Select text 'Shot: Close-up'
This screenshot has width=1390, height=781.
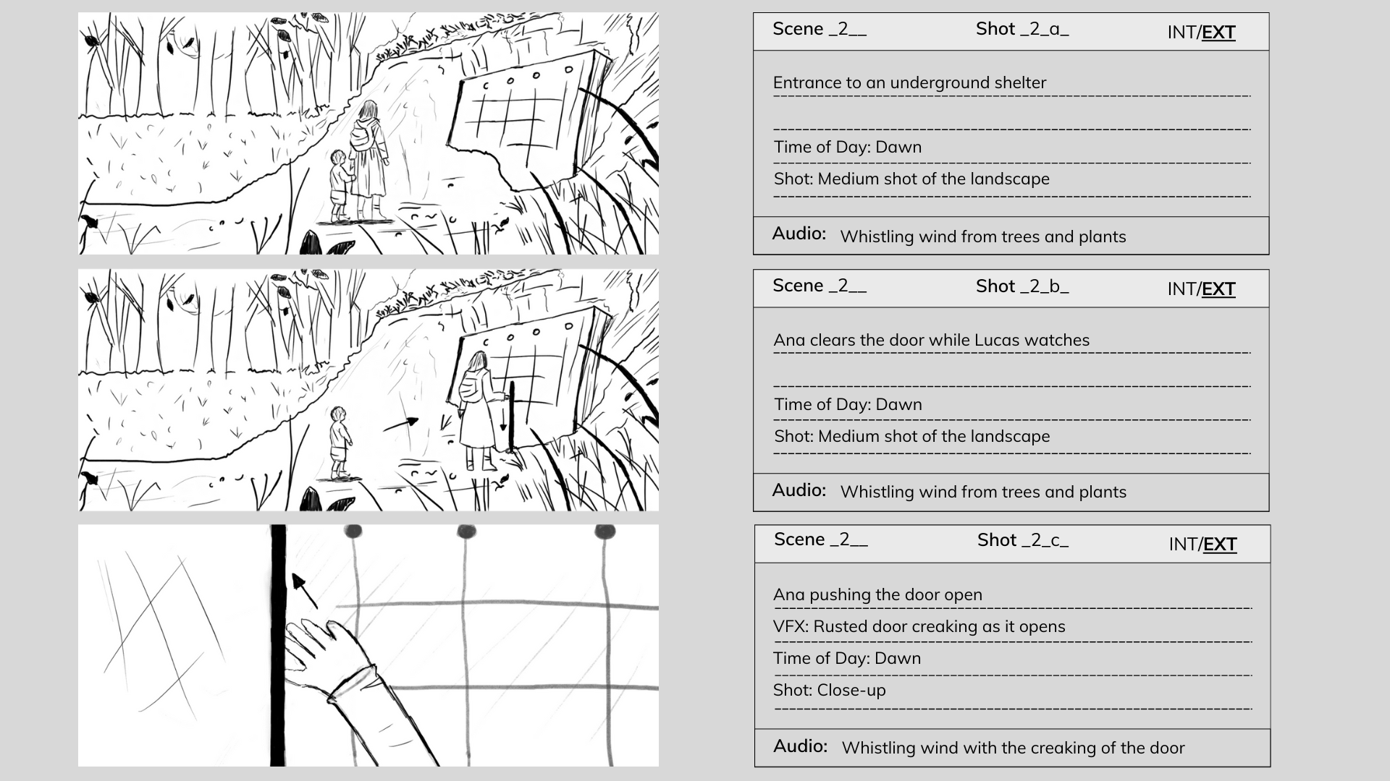[830, 690]
